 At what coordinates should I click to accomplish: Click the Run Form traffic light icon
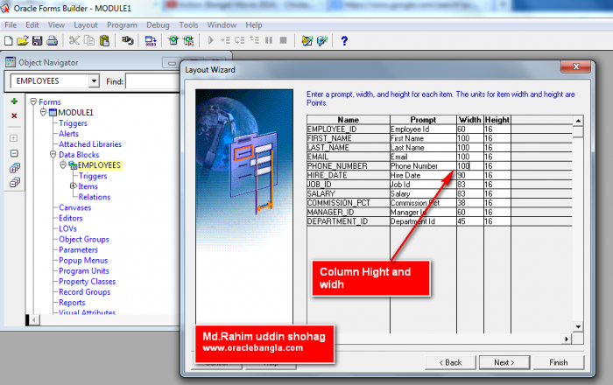[173, 40]
